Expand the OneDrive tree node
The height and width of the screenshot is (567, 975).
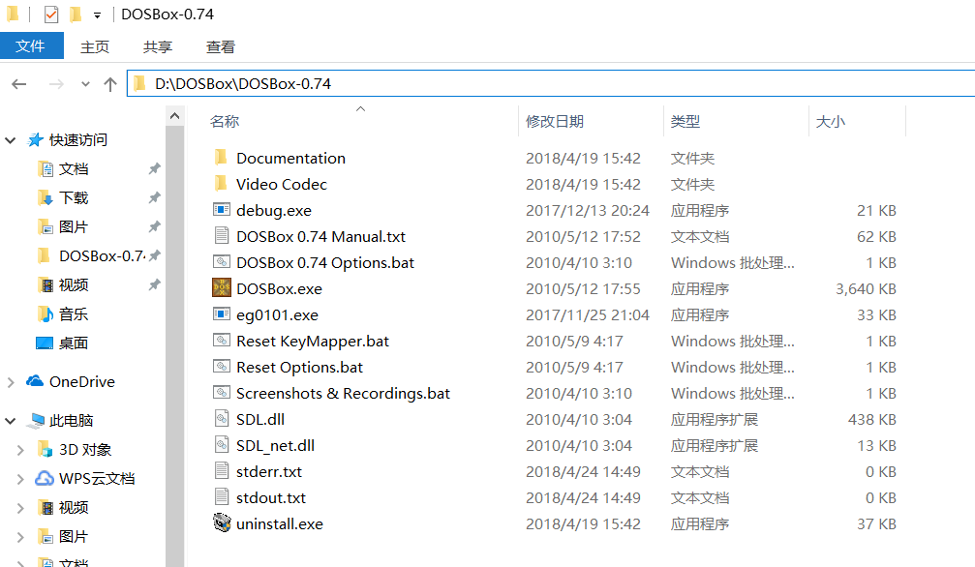(x=10, y=382)
